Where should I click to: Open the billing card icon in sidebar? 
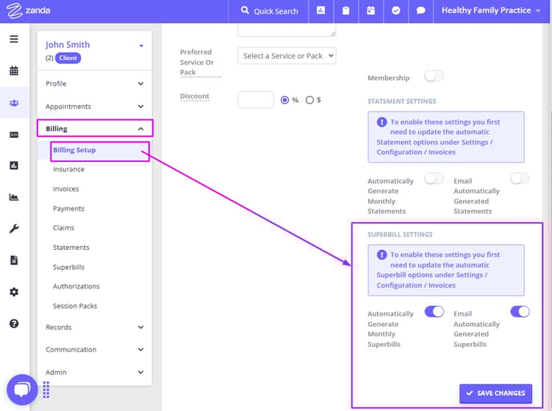click(x=14, y=135)
